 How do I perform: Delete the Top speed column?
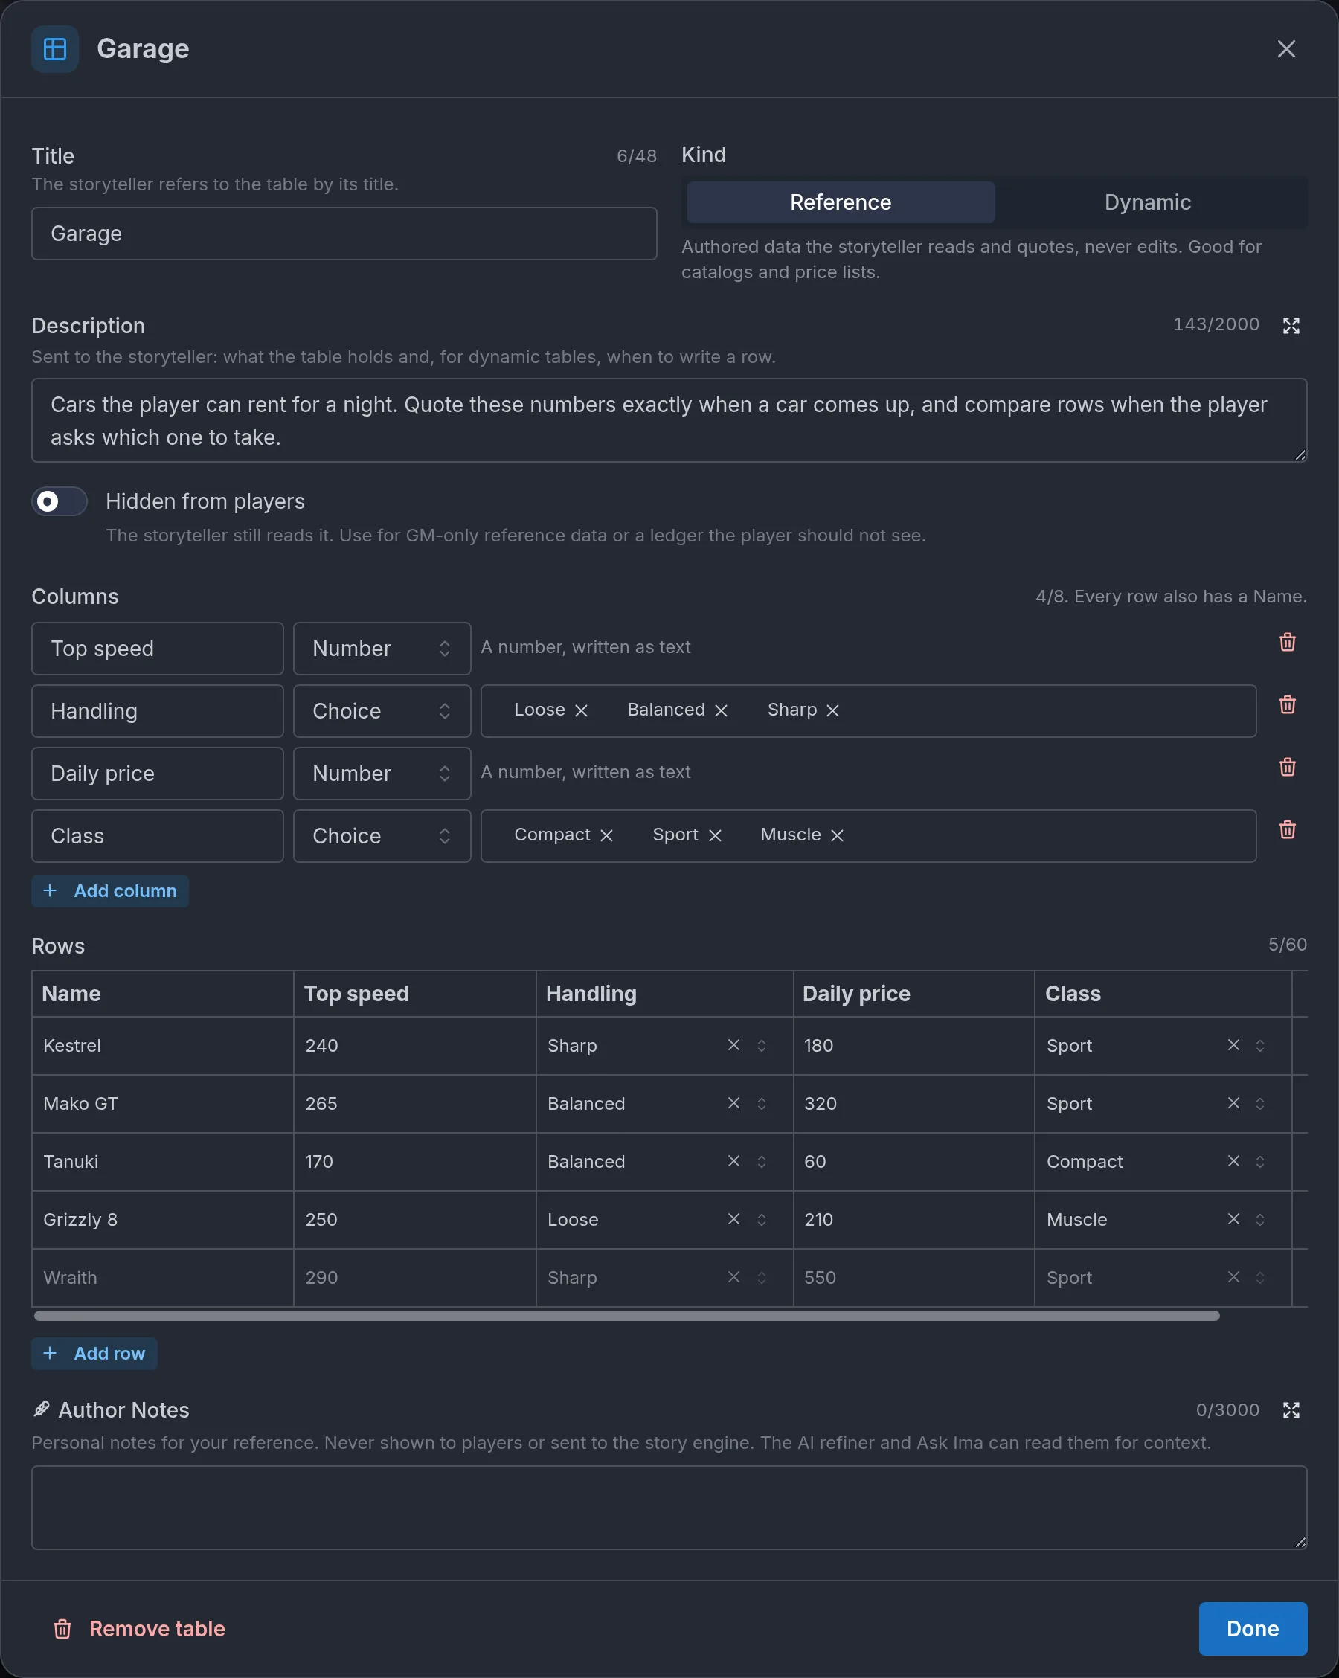[1287, 642]
